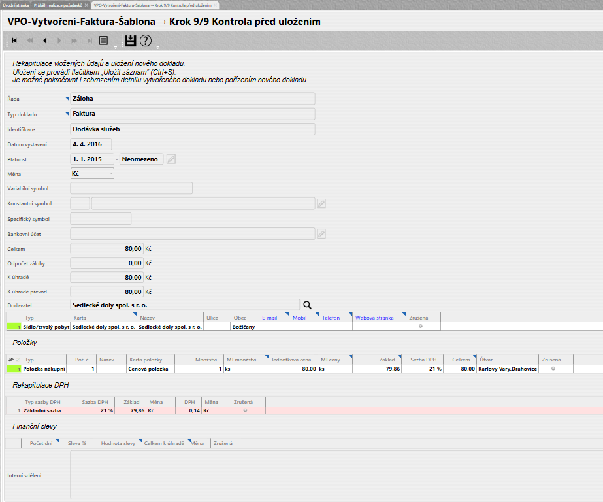Jump to the first step of the wizard

[x=14, y=41]
